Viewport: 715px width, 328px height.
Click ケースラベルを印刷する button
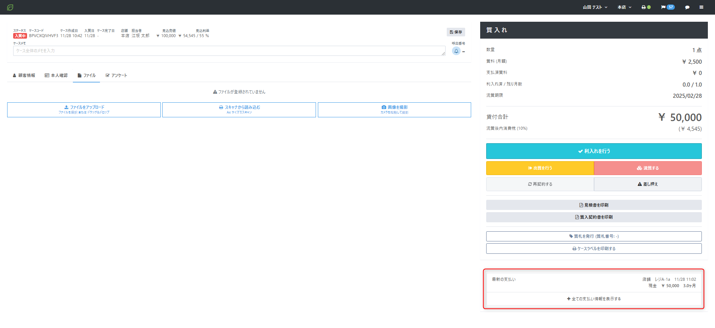[594, 249]
